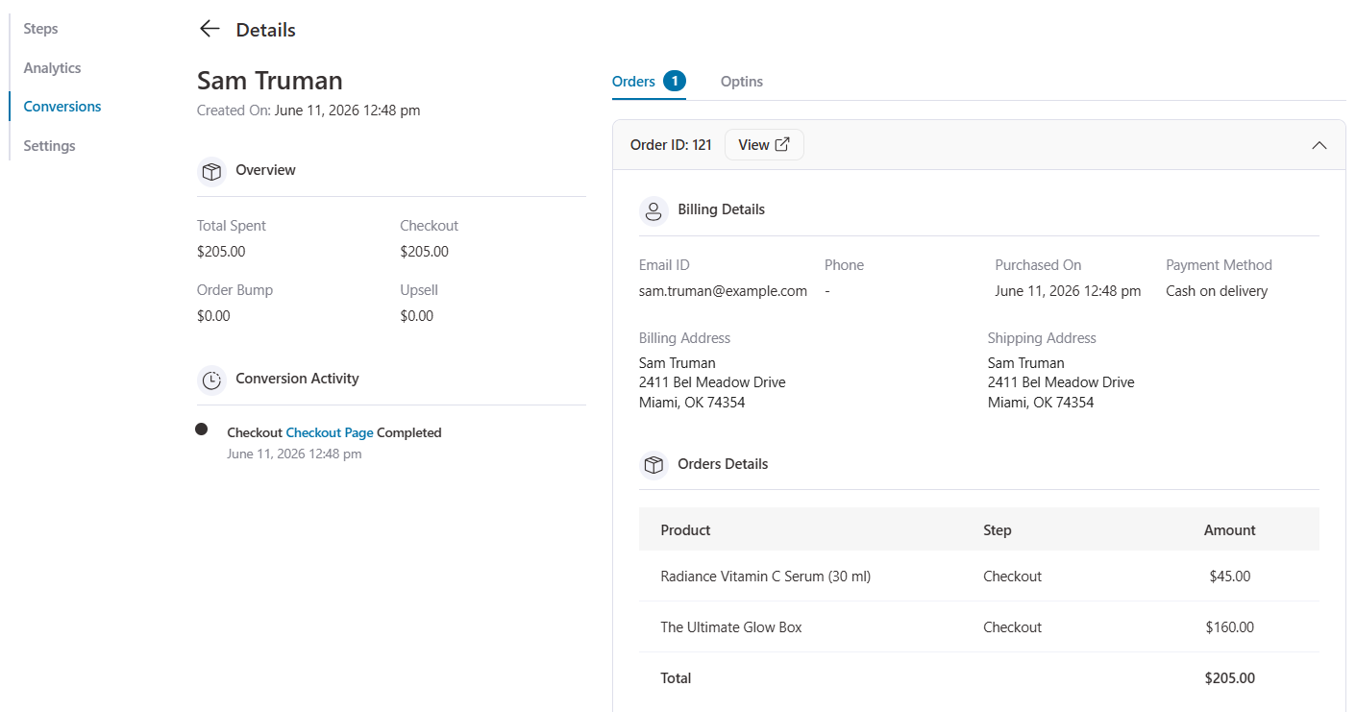Click the Details page title
This screenshot has width=1356, height=712.
(x=266, y=30)
